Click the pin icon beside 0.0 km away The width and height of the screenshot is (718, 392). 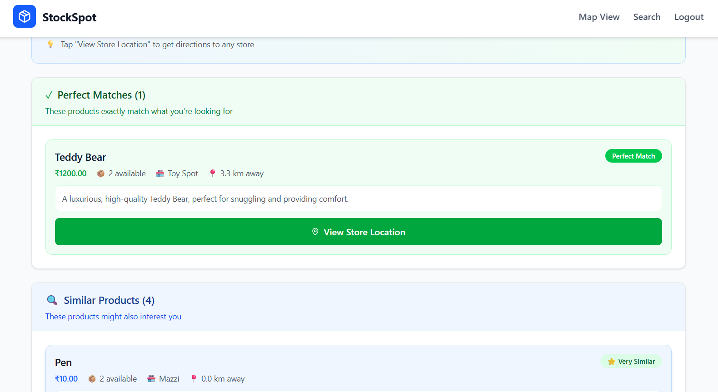point(194,379)
